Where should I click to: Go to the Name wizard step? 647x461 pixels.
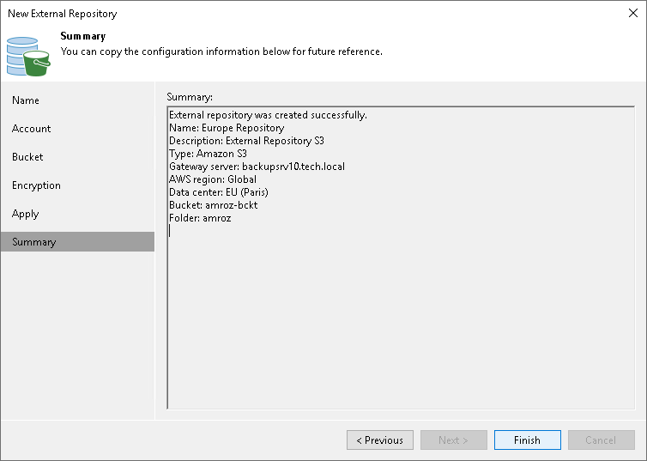pos(26,100)
